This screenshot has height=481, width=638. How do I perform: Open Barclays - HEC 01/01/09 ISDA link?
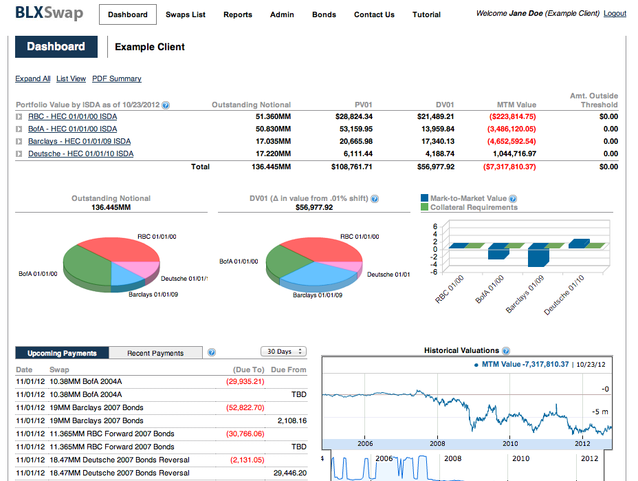pos(79,141)
